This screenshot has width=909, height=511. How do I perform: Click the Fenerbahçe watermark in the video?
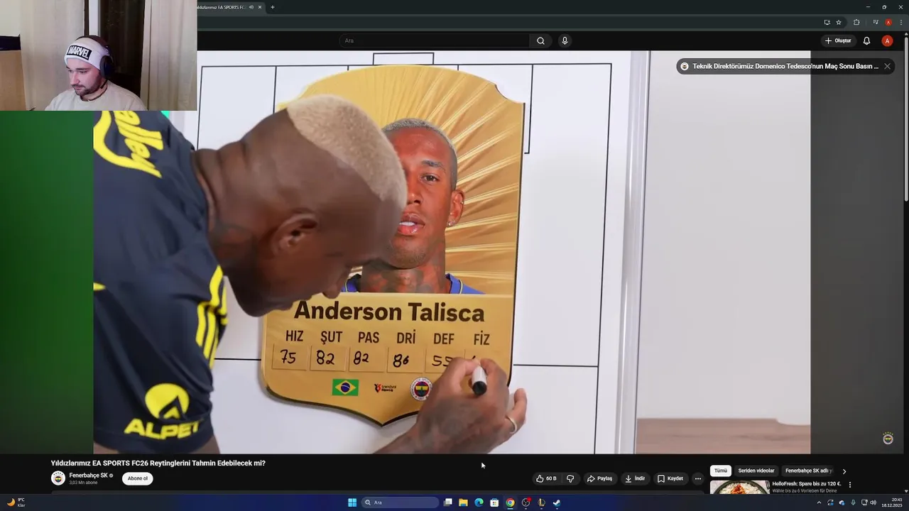(888, 439)
